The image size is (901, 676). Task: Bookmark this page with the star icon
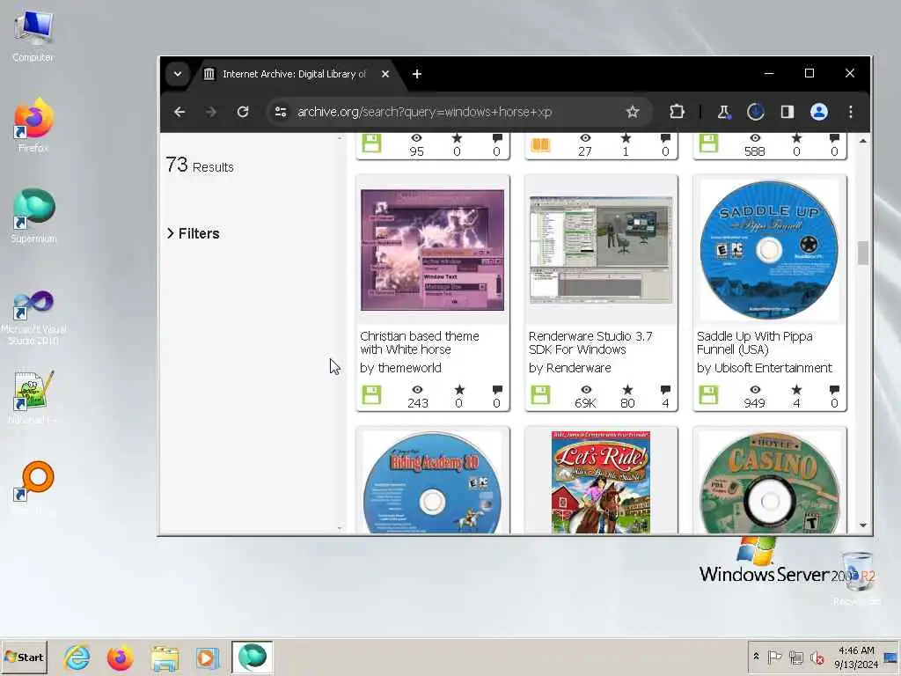[x=633, y=112]
